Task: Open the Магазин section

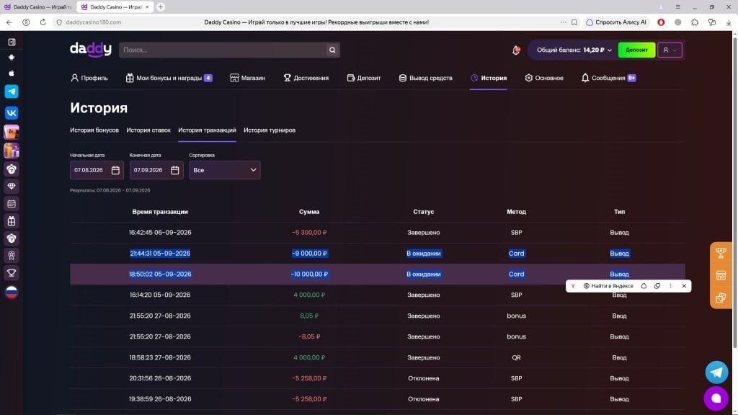Action: click(248, 78)
